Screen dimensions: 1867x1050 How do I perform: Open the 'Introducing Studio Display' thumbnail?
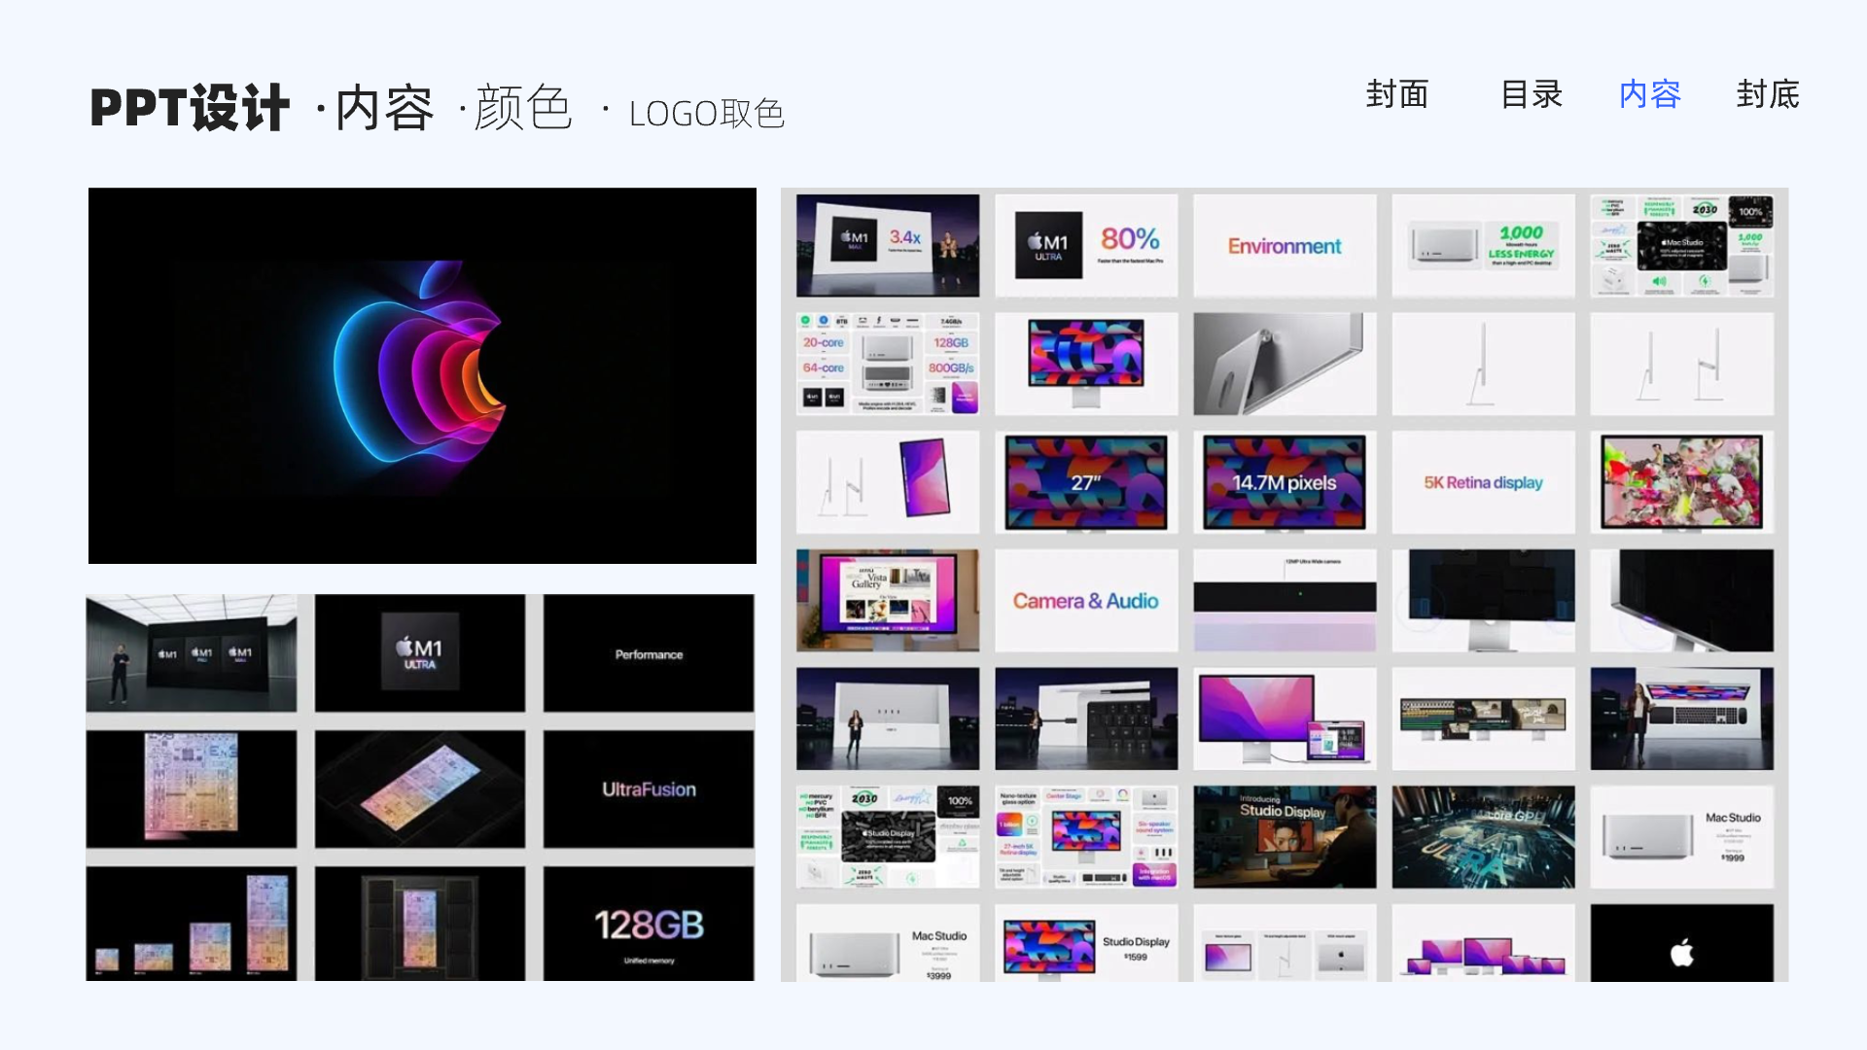1285,837
